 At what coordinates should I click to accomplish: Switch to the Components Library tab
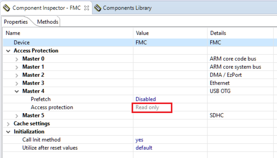[x=127, y=8]
